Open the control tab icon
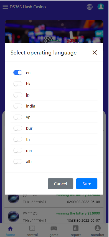This screenshot has height=237, width=109. (x=32, y=228)
